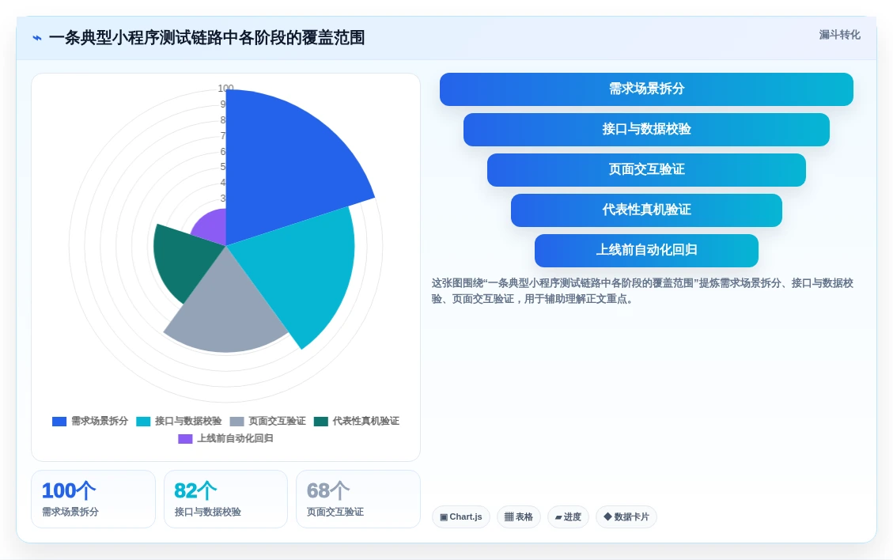Toggle the 需求场景拆分 legend swatch
Screen dimensions: 893x560
point(59,422)
